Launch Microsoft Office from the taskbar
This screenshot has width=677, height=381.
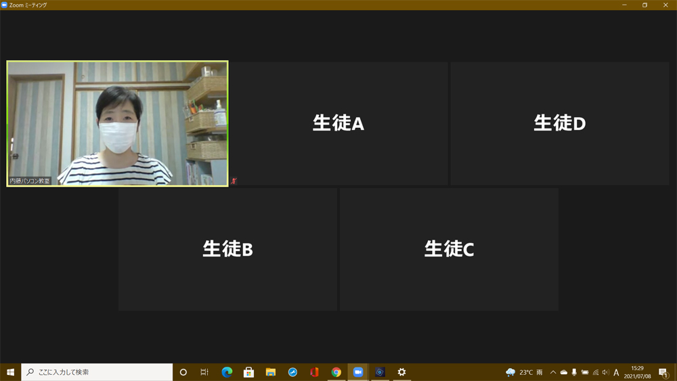(x=314, y=372)
